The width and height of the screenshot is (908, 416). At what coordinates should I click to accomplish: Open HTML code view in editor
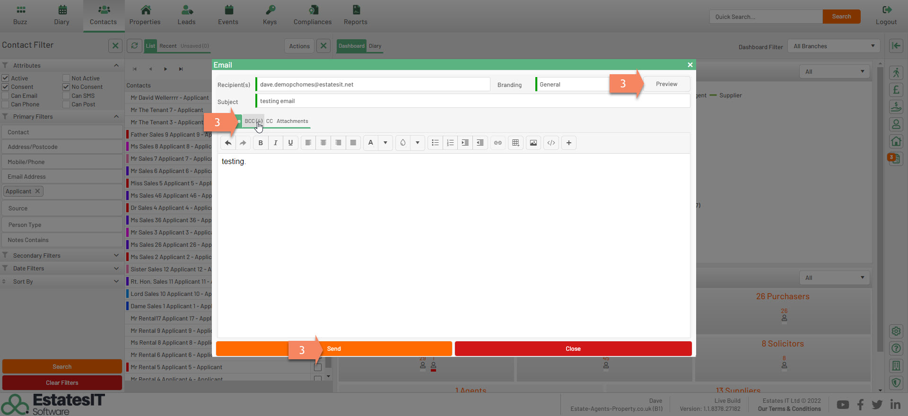pos(551,143)
